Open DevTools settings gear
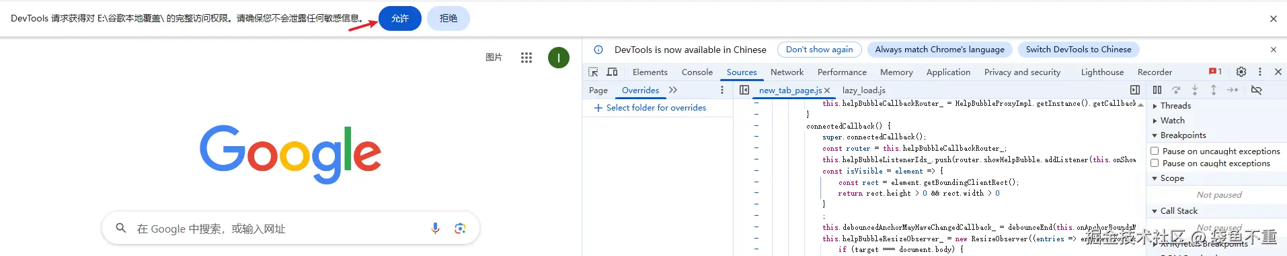The height and width of the screenshot is (256, 1287). pos(1241,72)
